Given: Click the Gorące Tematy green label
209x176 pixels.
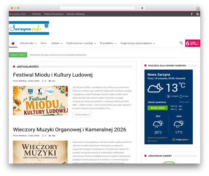Looking at the screenshot, I should (18, 55).
